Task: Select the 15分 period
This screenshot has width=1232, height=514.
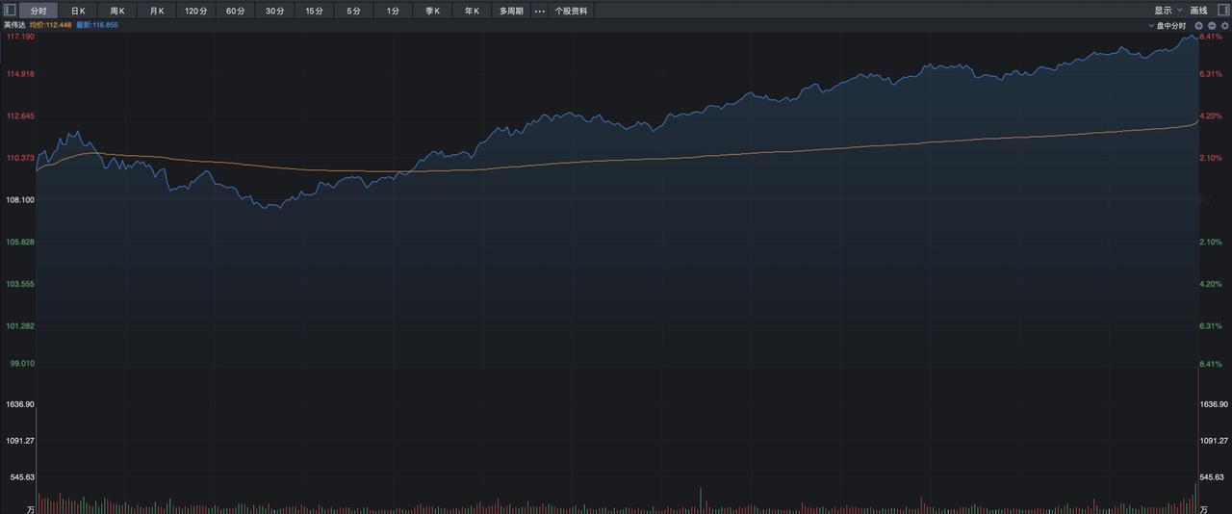Action: (315, 12)
